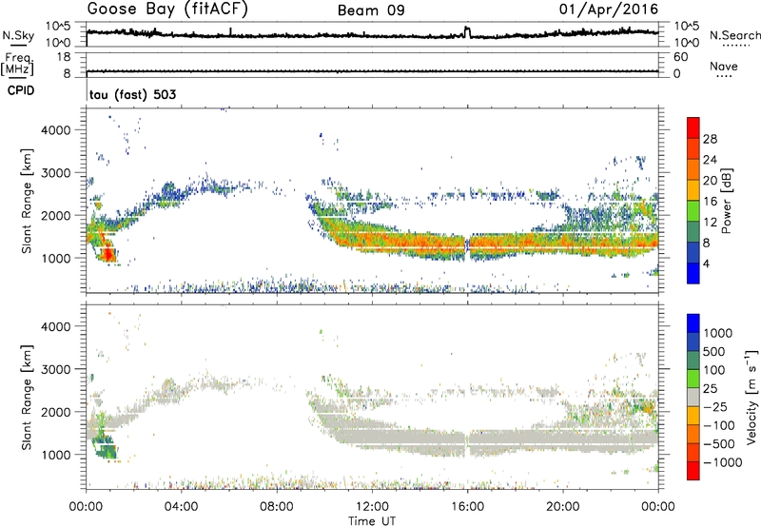Click the '28' tick on Power scale
The image size is (761, 527).
pyautogui.click(x=709, y=139)
